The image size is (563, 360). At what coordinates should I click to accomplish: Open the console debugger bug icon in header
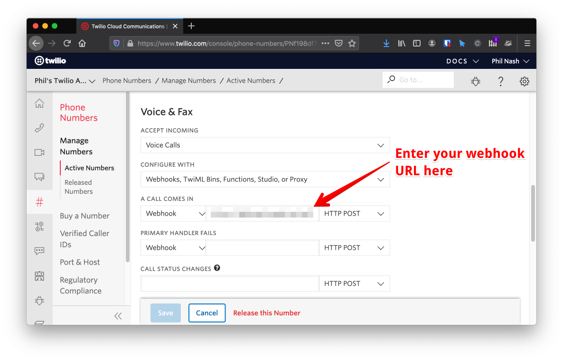pos(475,81)
